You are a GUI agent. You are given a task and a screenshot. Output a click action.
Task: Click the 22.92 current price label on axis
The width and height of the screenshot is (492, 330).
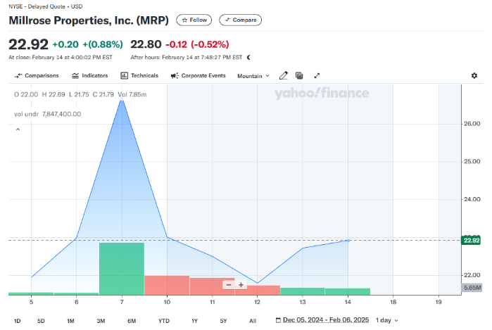click(x=471, y=240)
